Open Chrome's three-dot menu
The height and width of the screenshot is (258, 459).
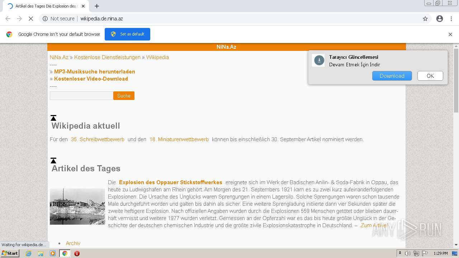click(451, 19)
